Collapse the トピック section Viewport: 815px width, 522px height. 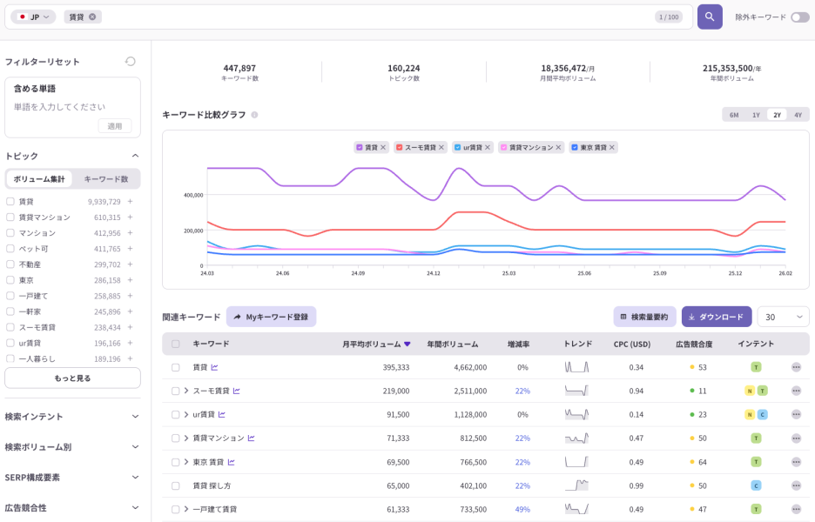click(x=135, y=156)
